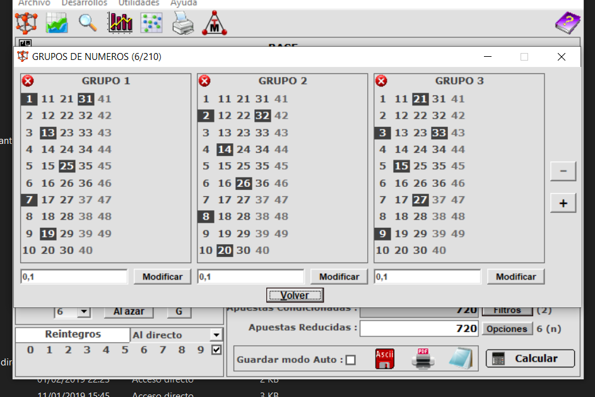This screenshot has height=397, width=595.
Task: Click Modificar under GRUPO 1
Action: (162, 276)
